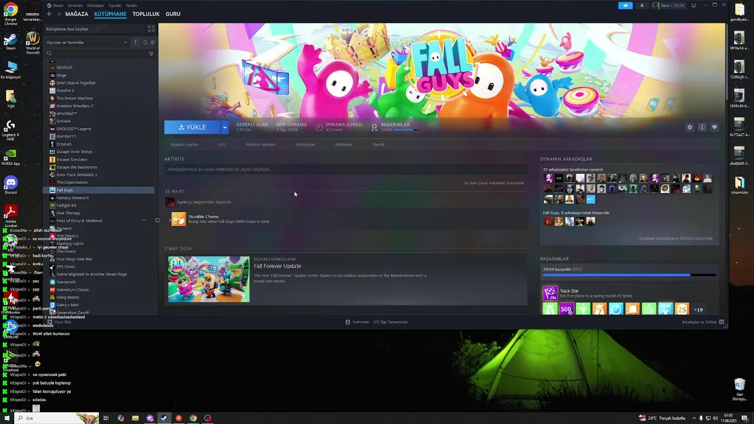Screen dimensions: 754x424
Task: Select Euro Truck Simulator 2 in library
Action: [x=77, y=175]
